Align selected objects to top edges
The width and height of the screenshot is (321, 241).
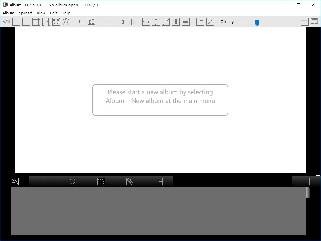pyautogui.click(x=82, y=22)
